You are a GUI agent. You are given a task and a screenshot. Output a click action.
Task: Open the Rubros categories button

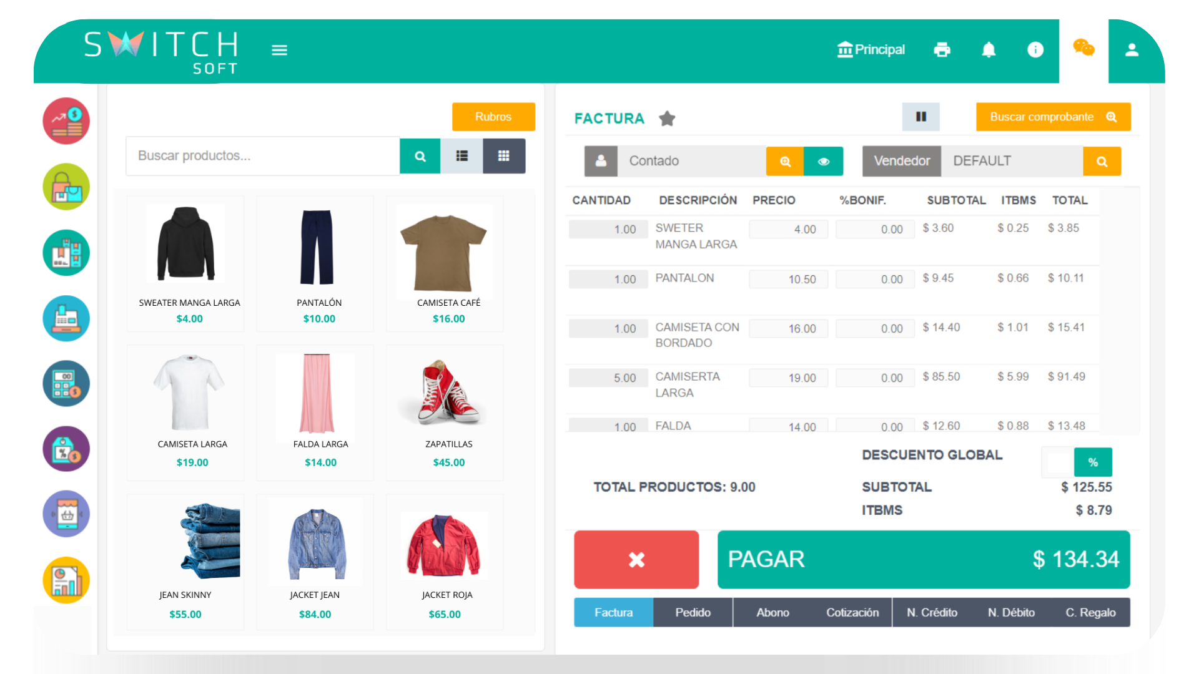point(493,117)
